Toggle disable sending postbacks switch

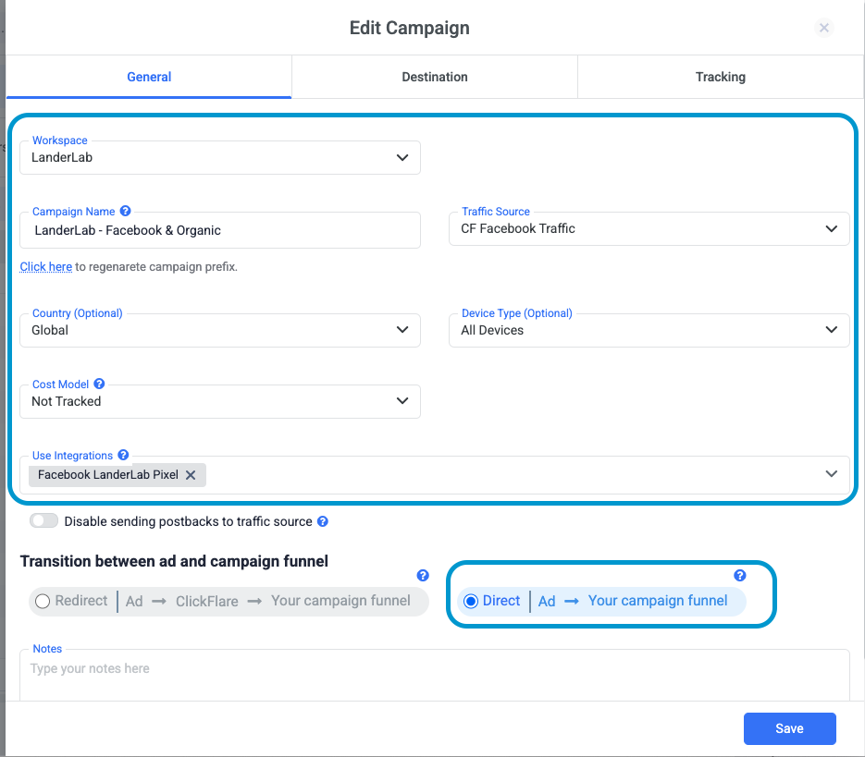[x=44, y=521]
